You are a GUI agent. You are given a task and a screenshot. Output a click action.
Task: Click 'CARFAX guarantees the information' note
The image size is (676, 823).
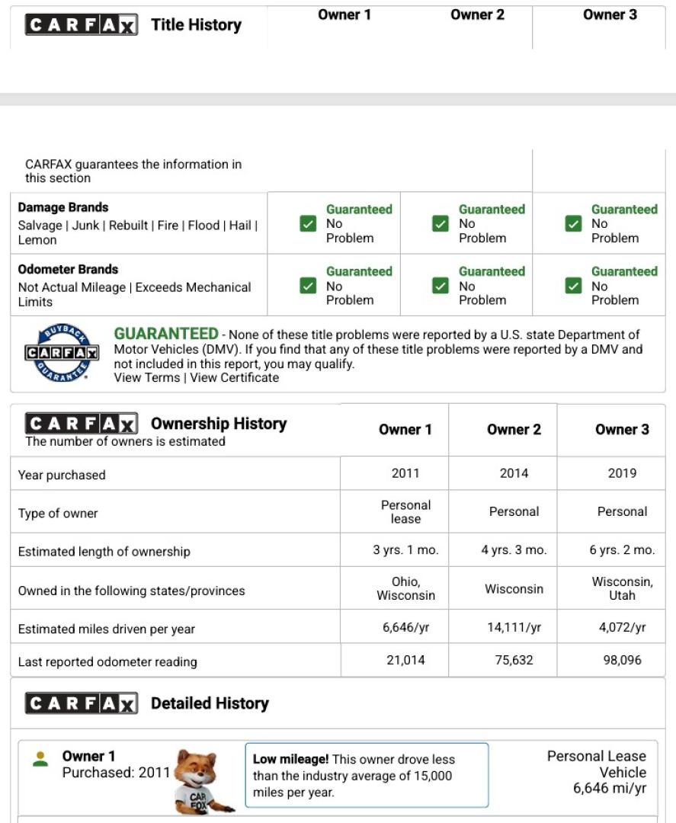[133, 171]
